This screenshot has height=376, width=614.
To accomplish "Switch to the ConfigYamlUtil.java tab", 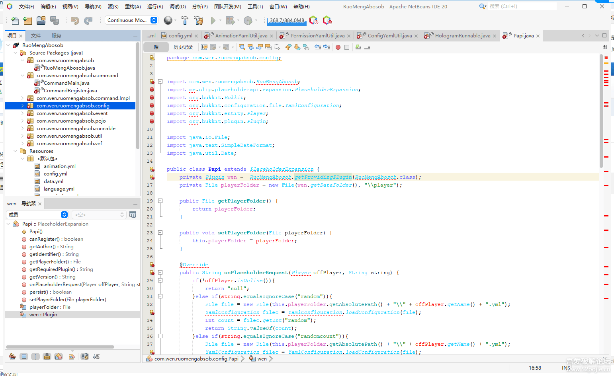I will pyautogui.click(x=389, y=36).
